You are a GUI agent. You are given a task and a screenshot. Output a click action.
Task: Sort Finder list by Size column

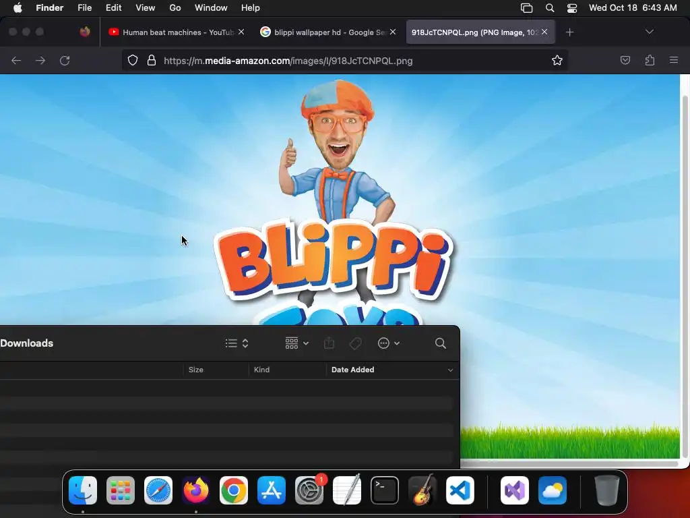click(216, 370)
